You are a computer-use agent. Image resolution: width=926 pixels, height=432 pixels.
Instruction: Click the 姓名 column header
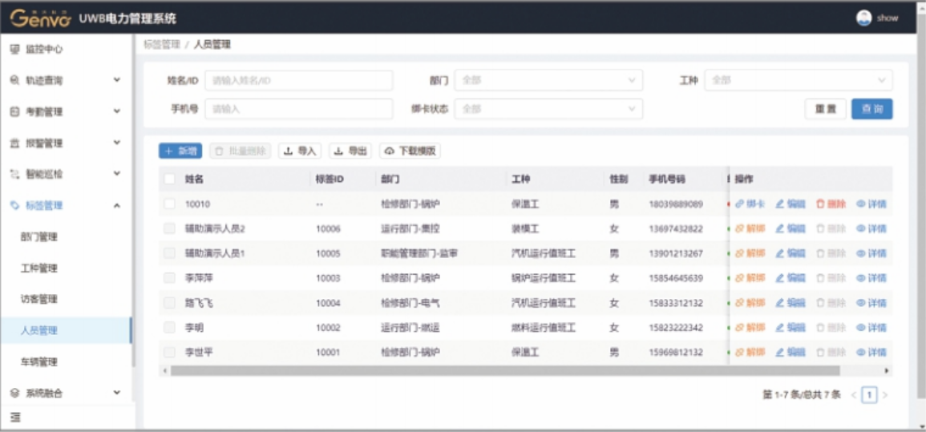(194, 179)
